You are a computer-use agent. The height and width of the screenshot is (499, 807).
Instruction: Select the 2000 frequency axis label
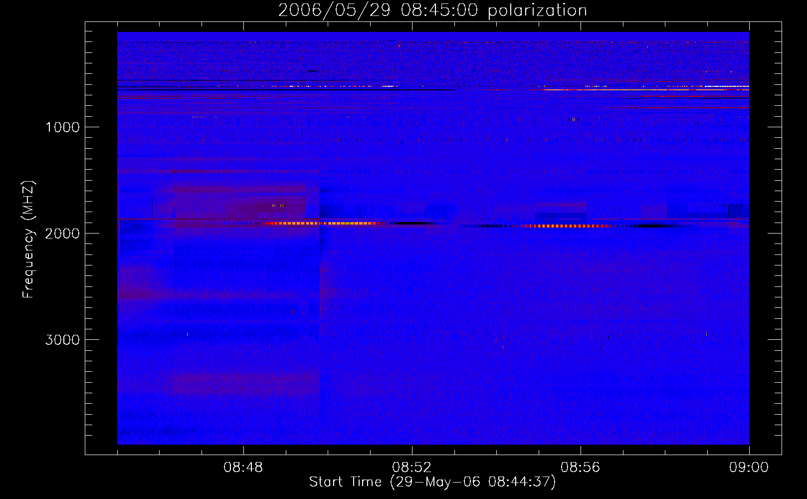tap(62, 234)
